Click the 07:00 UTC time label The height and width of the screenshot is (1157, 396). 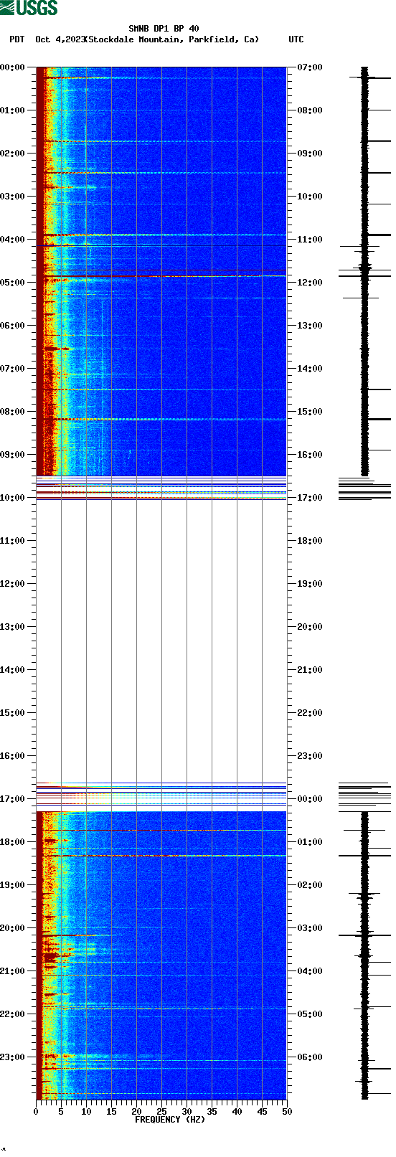310,67
